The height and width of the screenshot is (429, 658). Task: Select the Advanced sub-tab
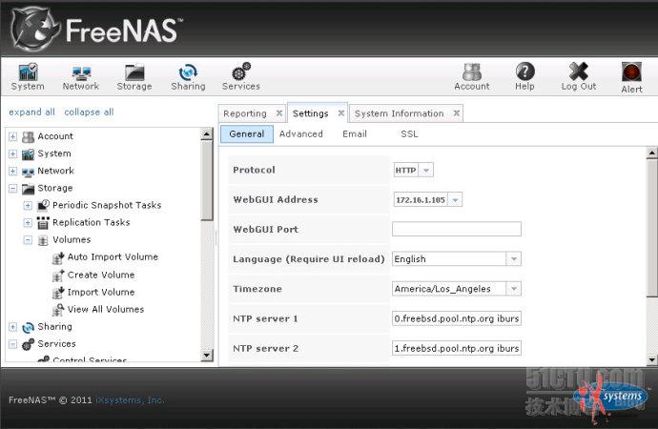pyautogui.click(x=301, y=134)
